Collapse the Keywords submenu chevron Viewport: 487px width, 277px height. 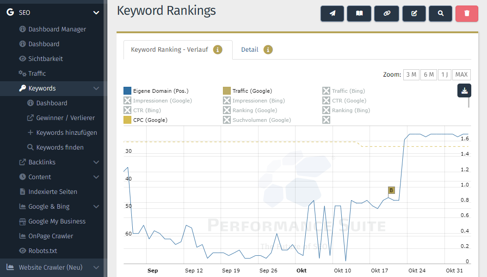point(96,88)
